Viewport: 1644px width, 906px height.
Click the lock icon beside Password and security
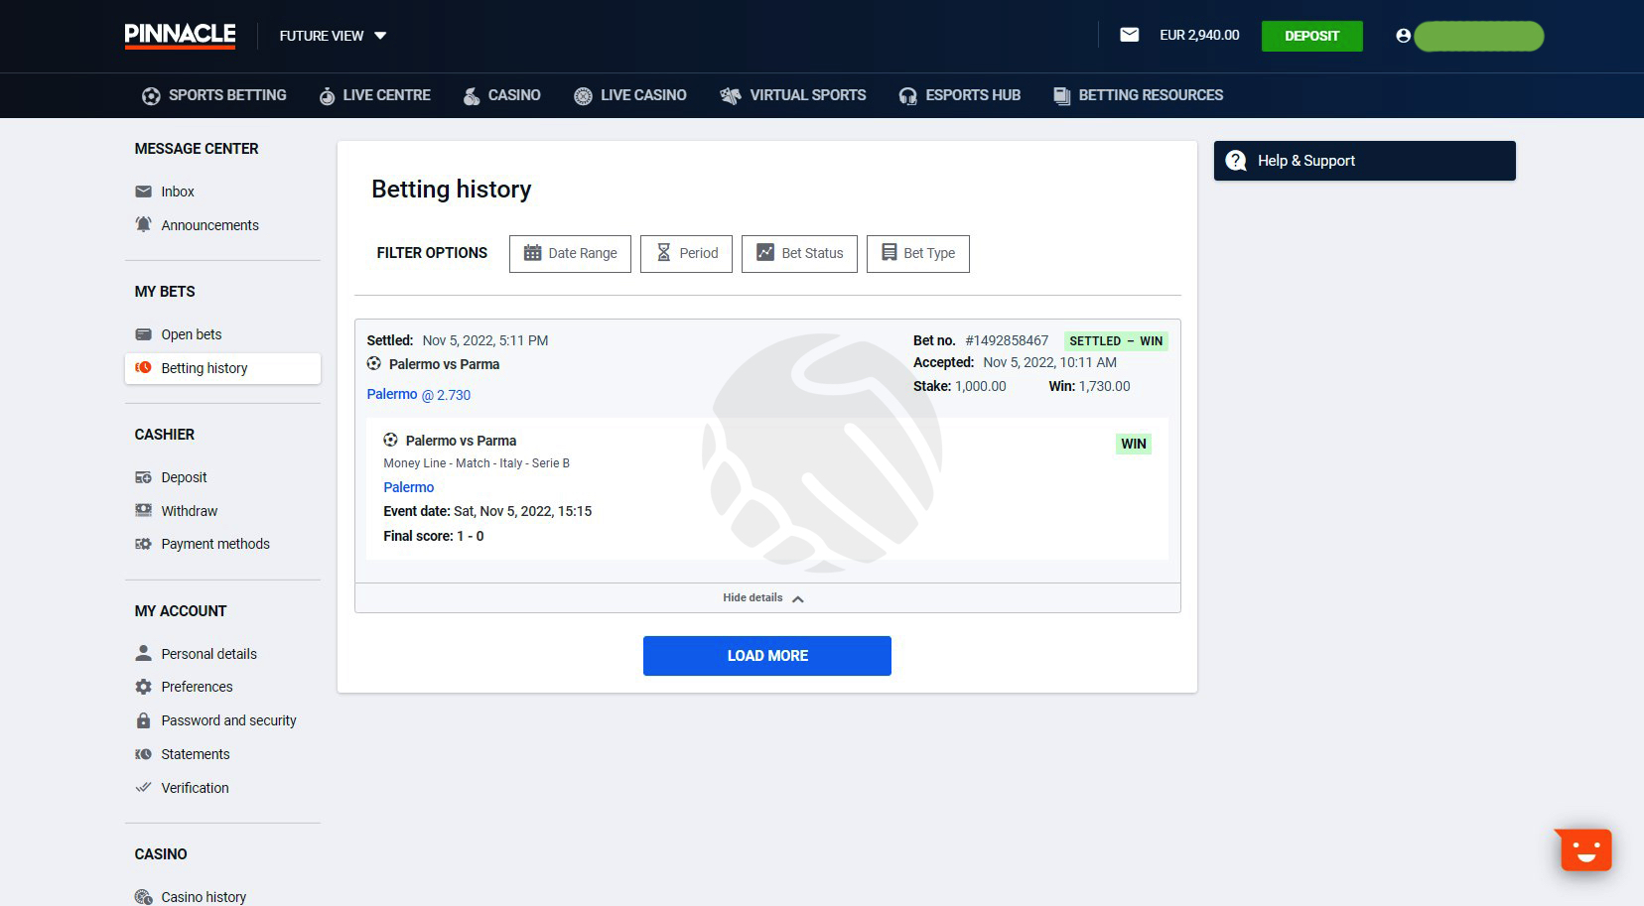click(x=144, y=720)
